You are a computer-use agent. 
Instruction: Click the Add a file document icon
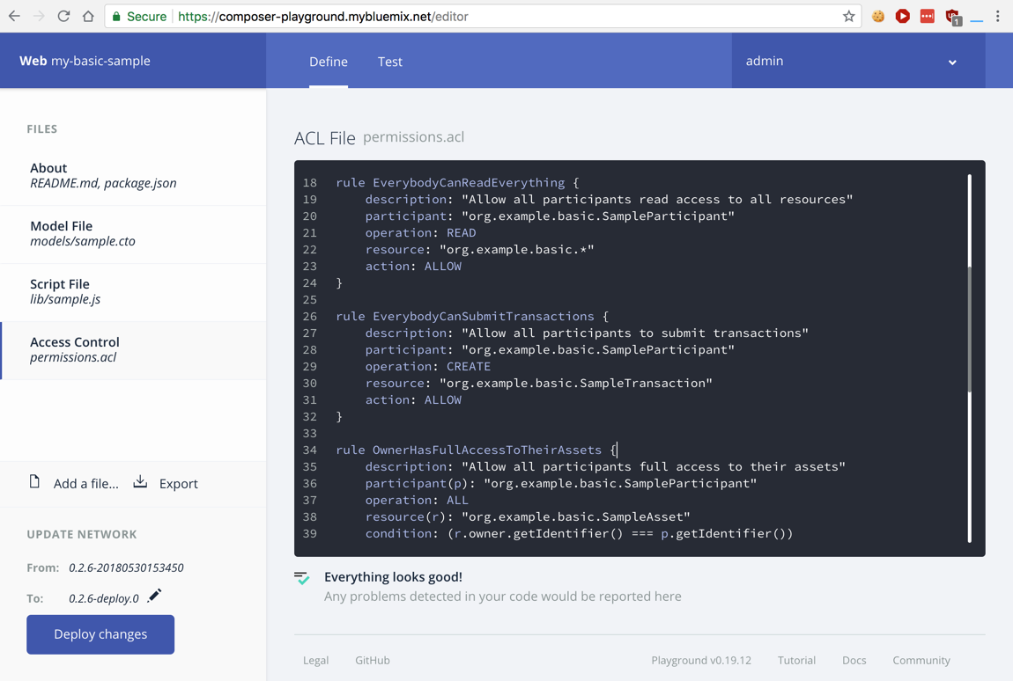[34, 481]
